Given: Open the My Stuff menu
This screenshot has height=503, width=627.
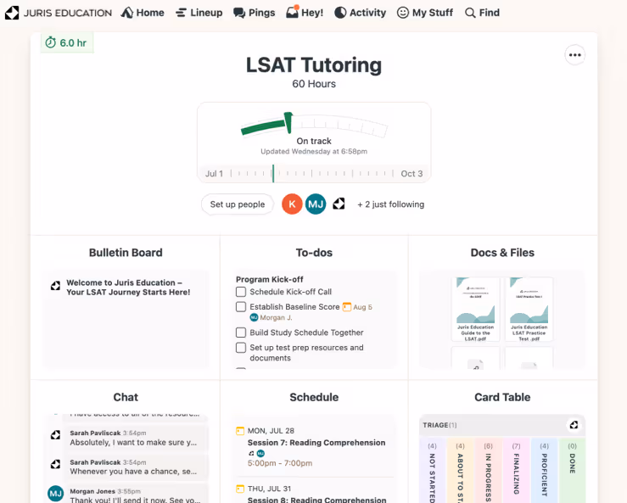Looking at the screenshot, I should tap(425, 13).
